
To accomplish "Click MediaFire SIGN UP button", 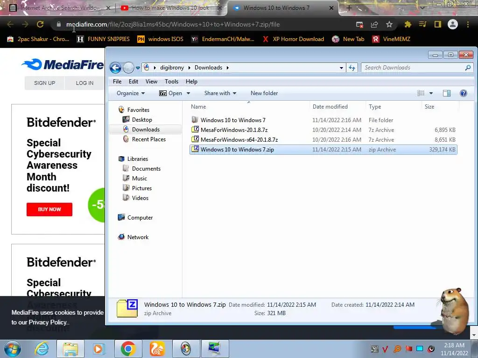I will [44, 83].
